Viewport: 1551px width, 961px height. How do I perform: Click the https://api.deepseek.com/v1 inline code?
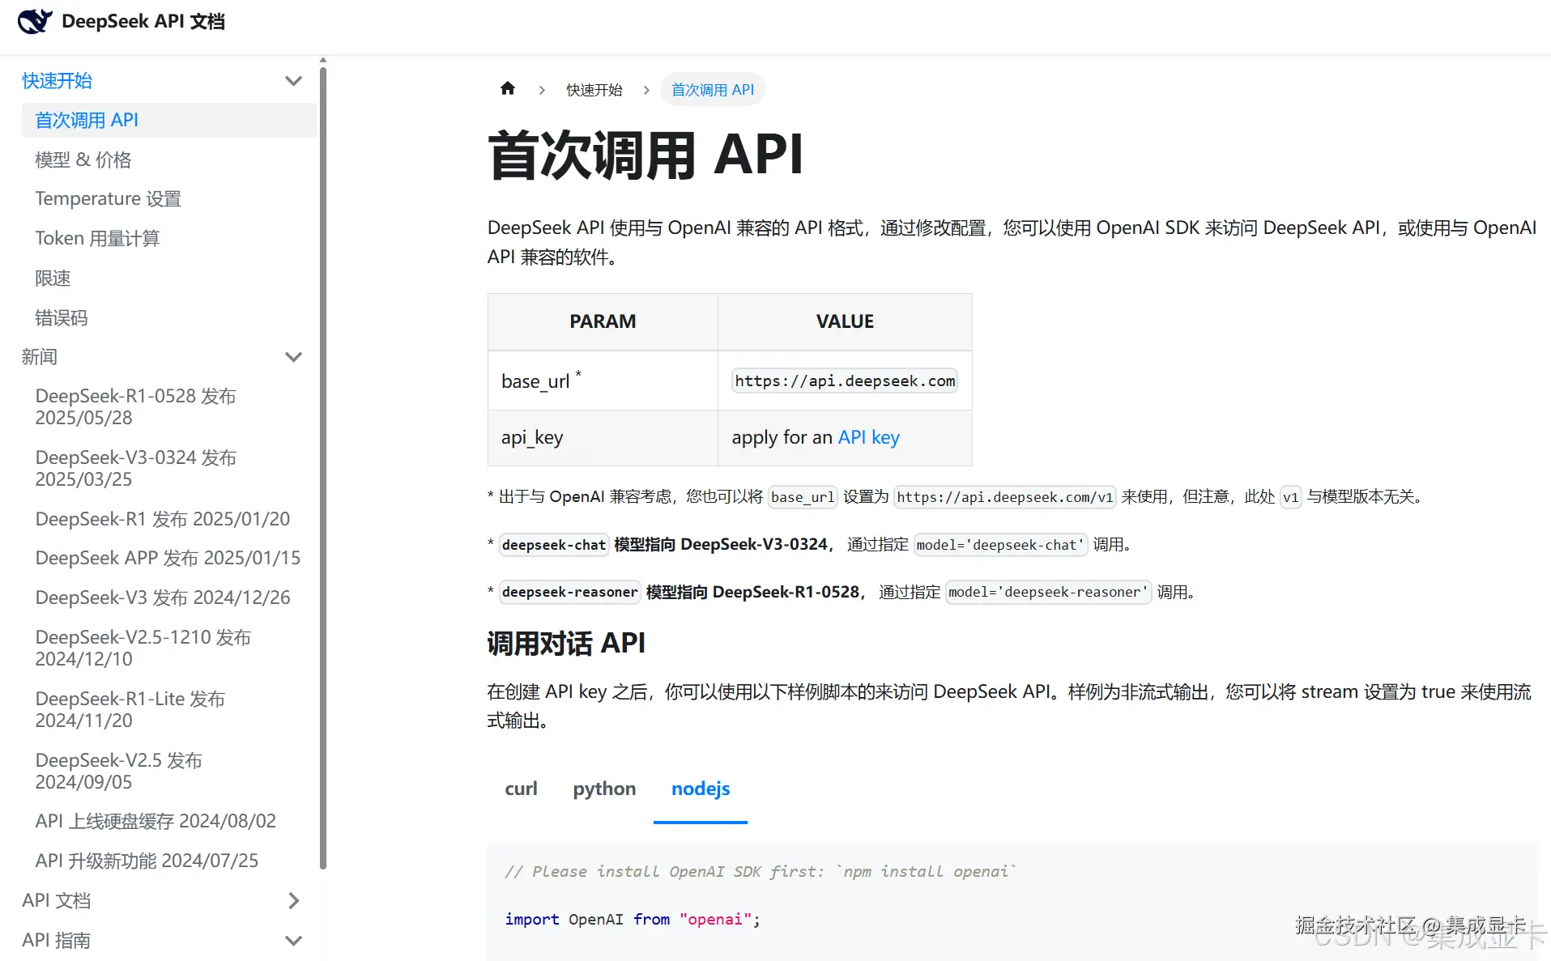pos(1004,497)
